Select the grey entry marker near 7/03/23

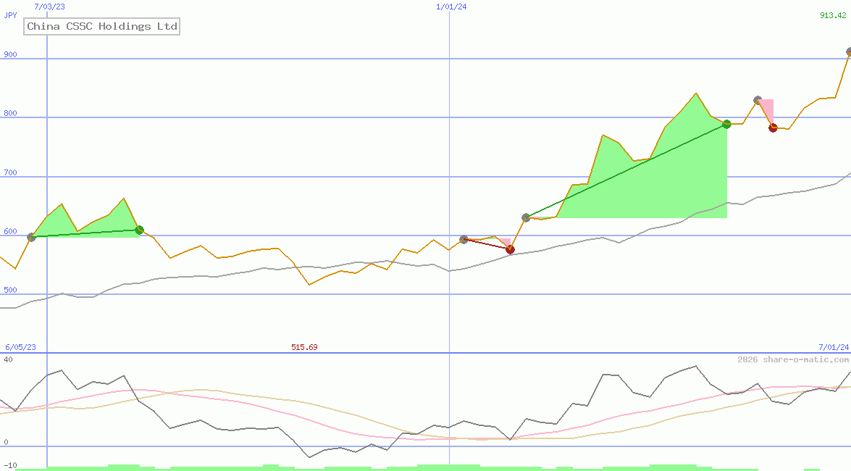point(31,238)
